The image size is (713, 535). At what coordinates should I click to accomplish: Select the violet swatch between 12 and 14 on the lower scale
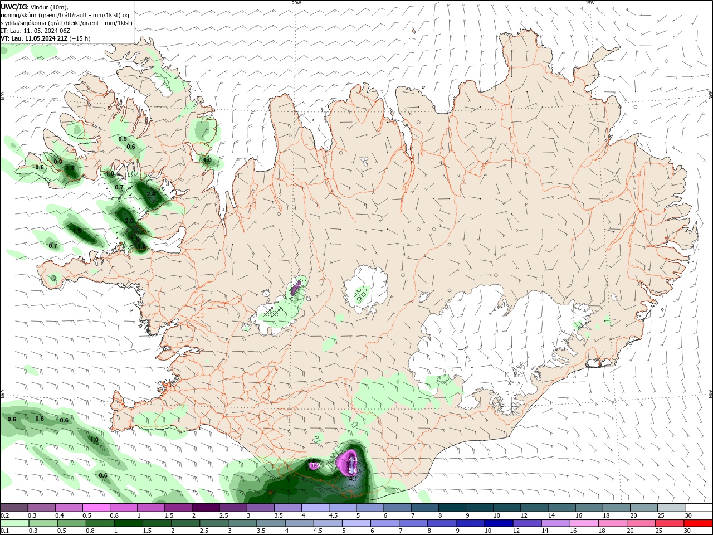pyautogui.click(x=527, y=523)
